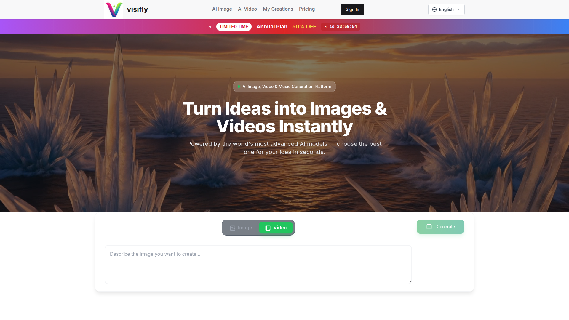569x320 pixels.
Task: Click the visifly V logo icon
Action: click(x=114, y=9)
